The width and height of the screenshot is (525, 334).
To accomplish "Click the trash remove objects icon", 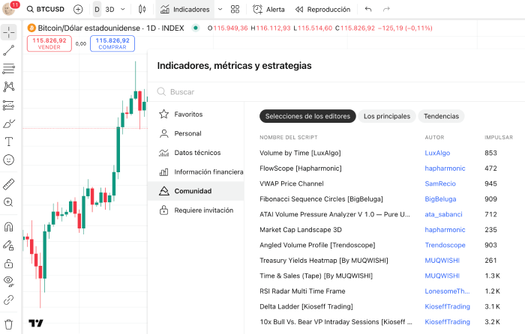I will click(9, 324).
